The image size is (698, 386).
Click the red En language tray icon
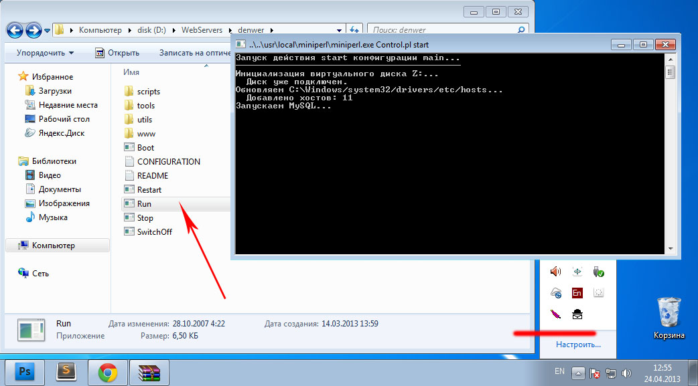pyautogui.click(x=577, y=292)
